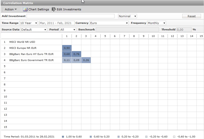Select the 0,11 correlation cell
Image resolution: width=204 pixels, height=139 pixels.
67,60
